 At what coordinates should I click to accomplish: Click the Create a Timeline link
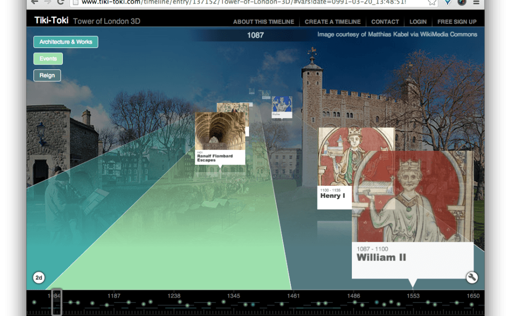pos(332,22)
